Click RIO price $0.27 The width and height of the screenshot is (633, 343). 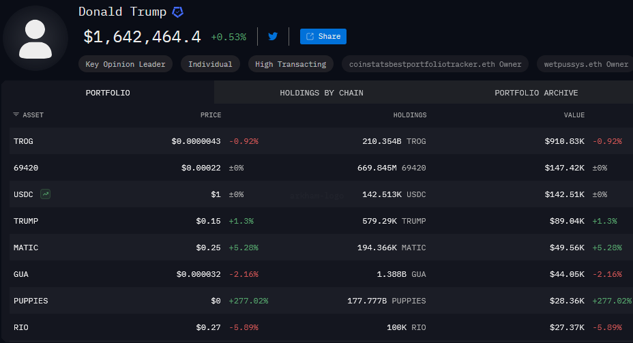tap(208, 327)
